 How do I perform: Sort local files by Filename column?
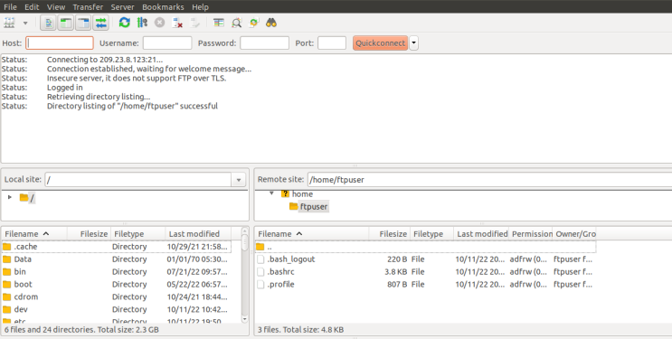point(33,233)
